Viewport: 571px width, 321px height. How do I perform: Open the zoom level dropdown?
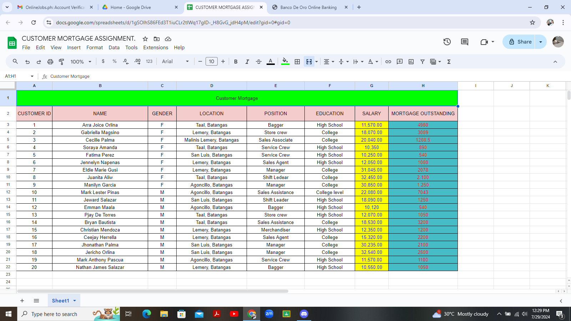point(81,62)
